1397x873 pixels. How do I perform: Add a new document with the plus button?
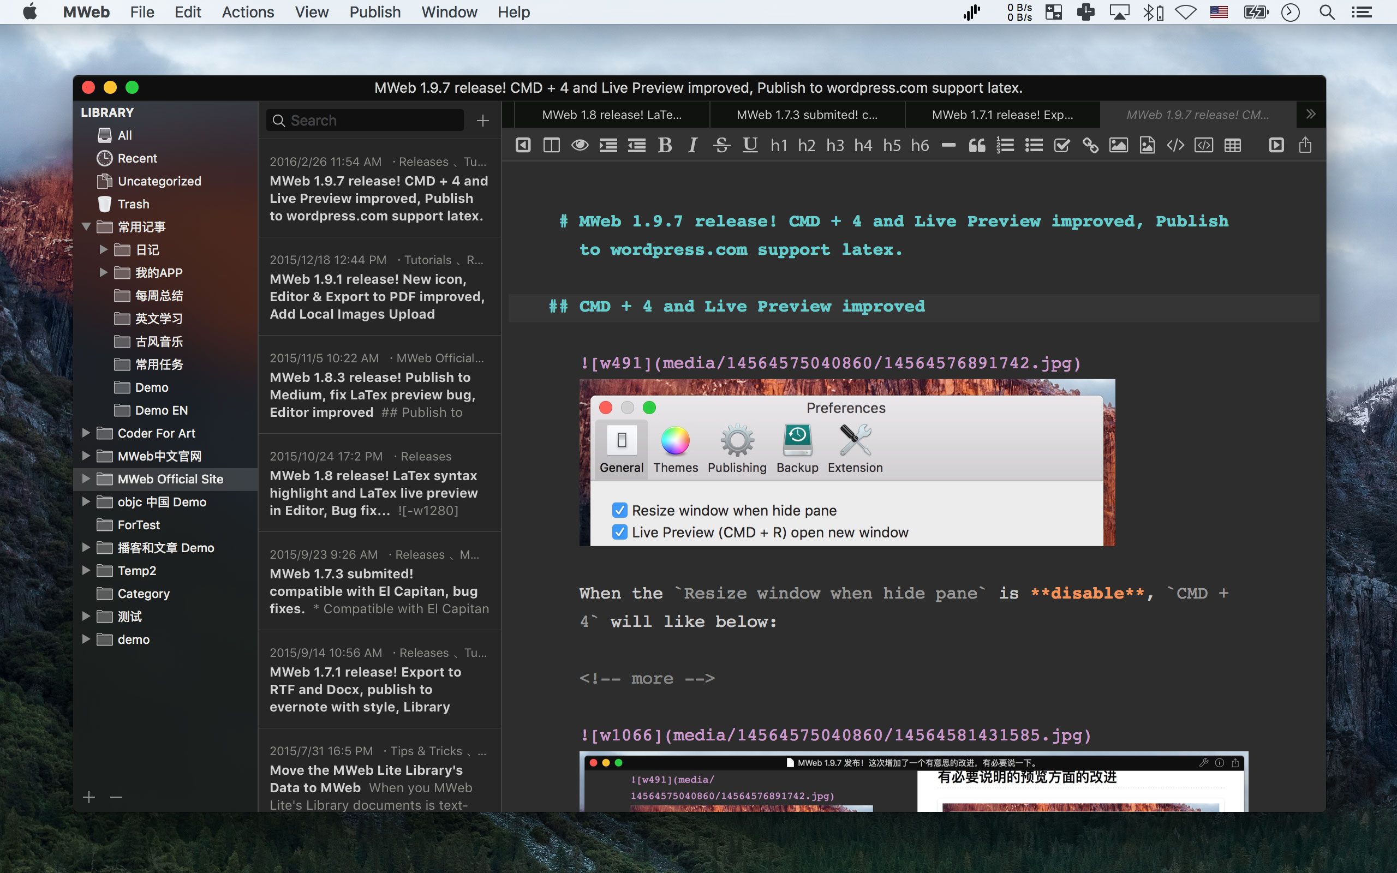482,120
